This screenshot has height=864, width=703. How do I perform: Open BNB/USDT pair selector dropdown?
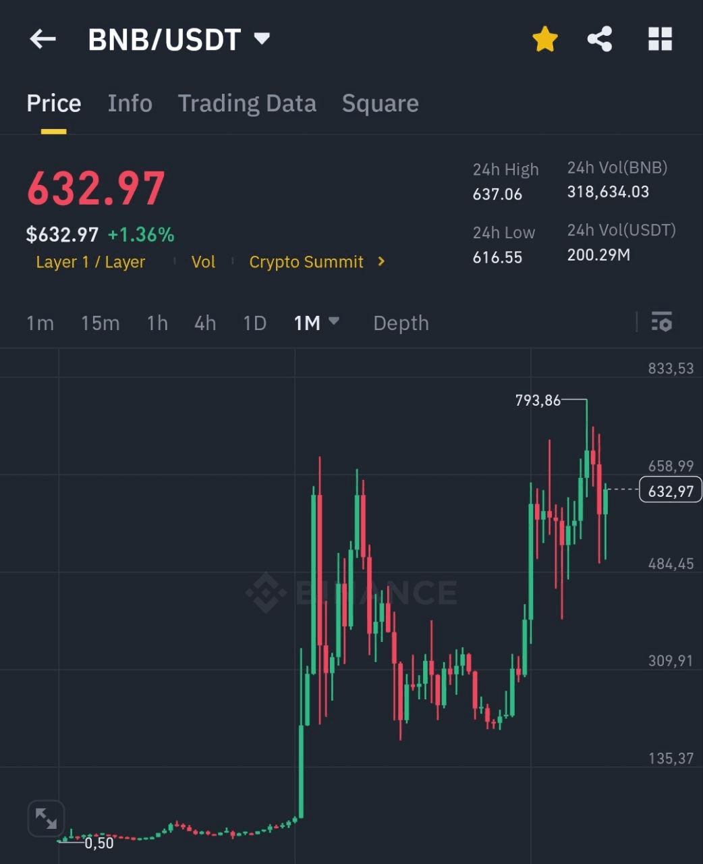(x=262, y=38)
